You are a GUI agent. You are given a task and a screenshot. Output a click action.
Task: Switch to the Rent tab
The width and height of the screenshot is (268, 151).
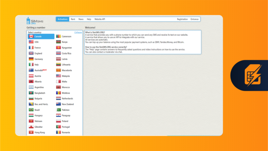pos(73,19)
